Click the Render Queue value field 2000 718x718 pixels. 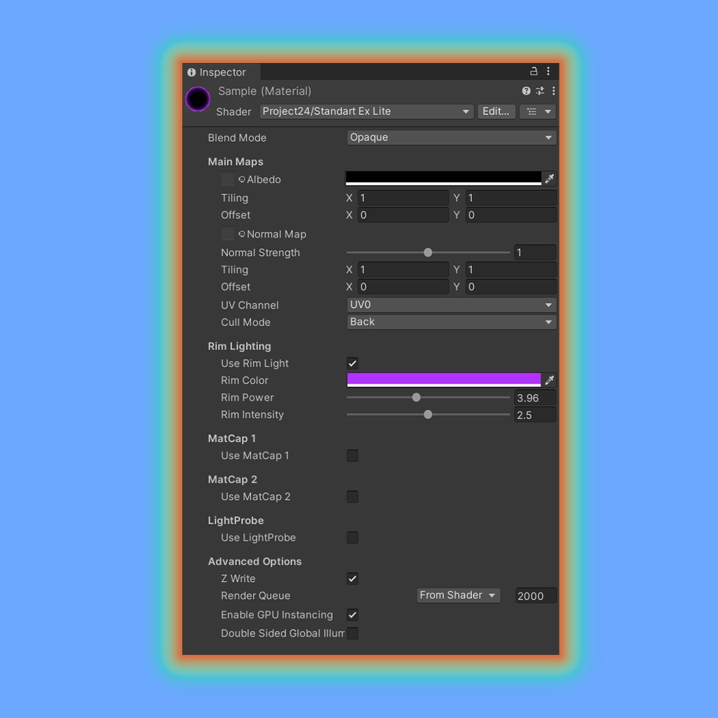[536, 596]
